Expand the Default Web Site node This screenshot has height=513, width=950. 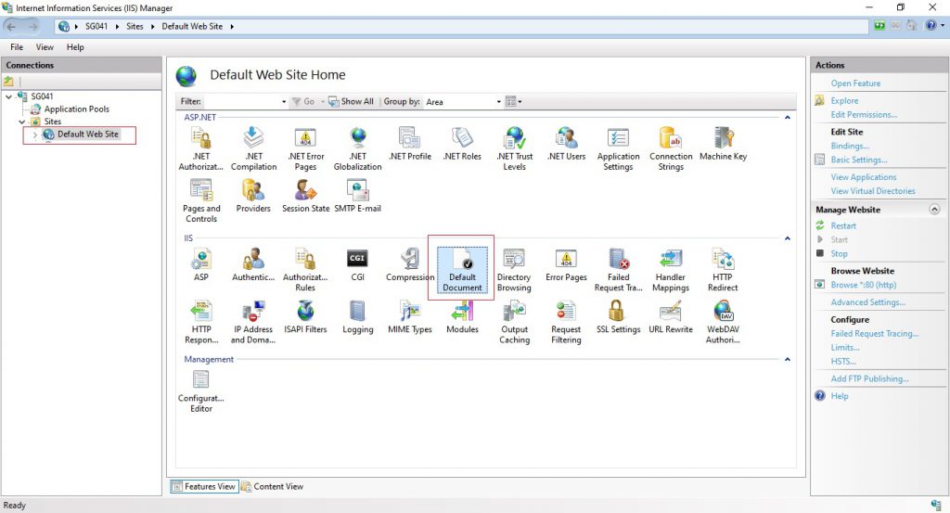click(35, 135)
